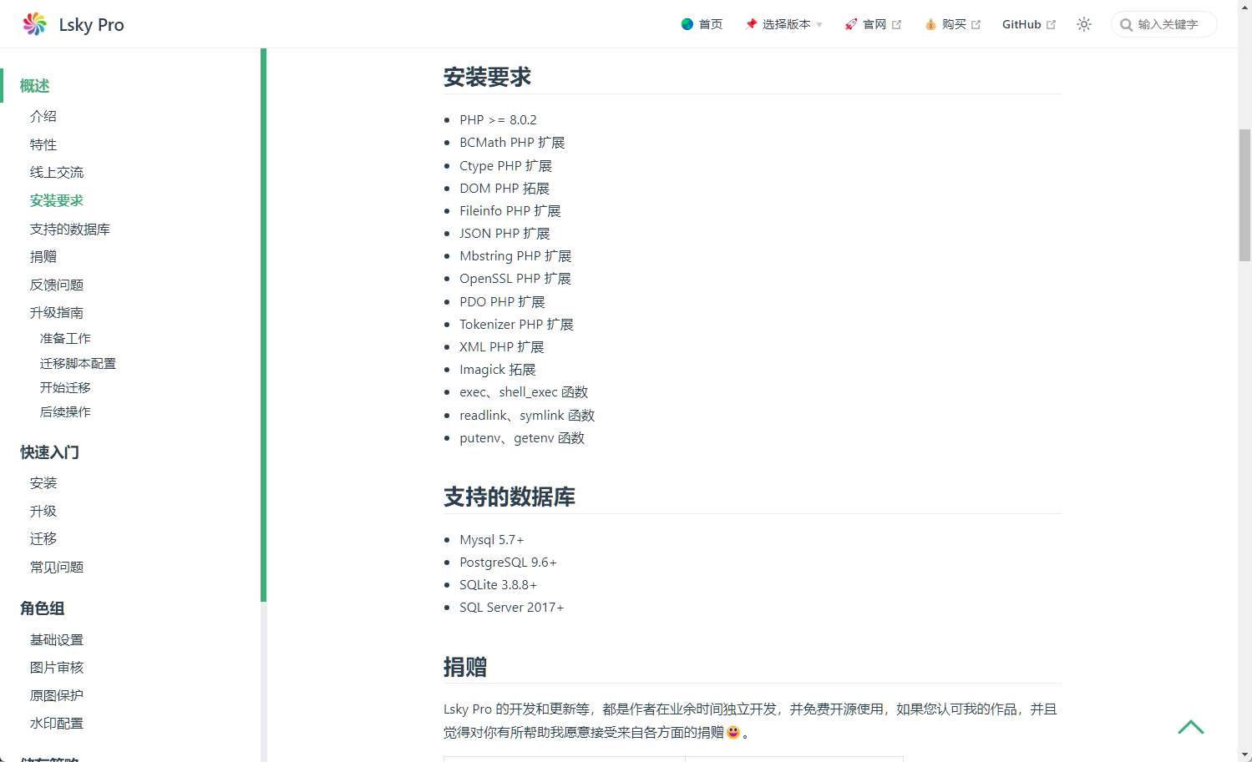Image resolution: width=1252 pixels, height=762 pixels.
Task: Click the SQL Server 2017+ list item
Action: 511,607
